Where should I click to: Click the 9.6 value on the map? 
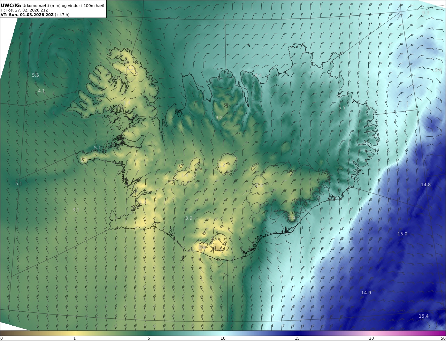click(438, 70)
